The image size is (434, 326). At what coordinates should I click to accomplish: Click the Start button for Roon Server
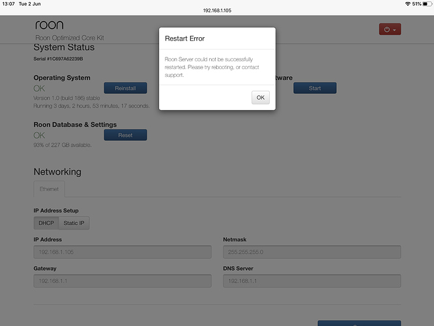tap(315, 88)
